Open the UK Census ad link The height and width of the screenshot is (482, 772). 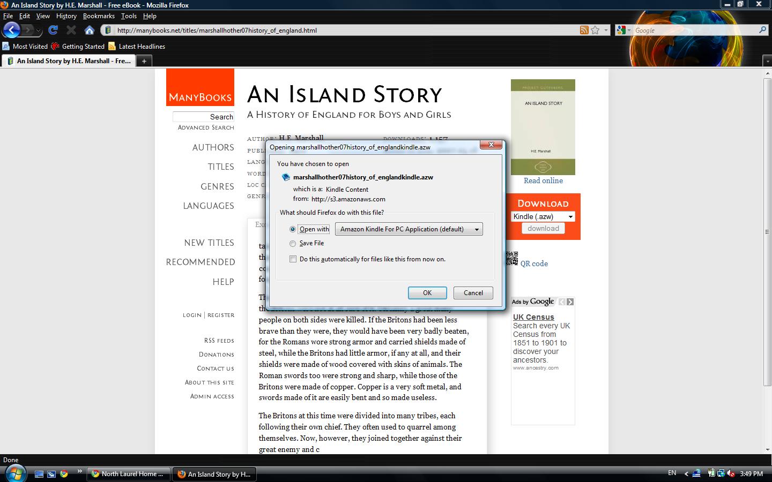click(533, 317)
